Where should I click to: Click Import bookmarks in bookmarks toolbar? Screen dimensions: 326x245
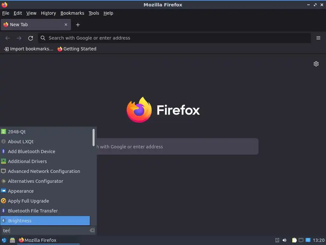29,49
